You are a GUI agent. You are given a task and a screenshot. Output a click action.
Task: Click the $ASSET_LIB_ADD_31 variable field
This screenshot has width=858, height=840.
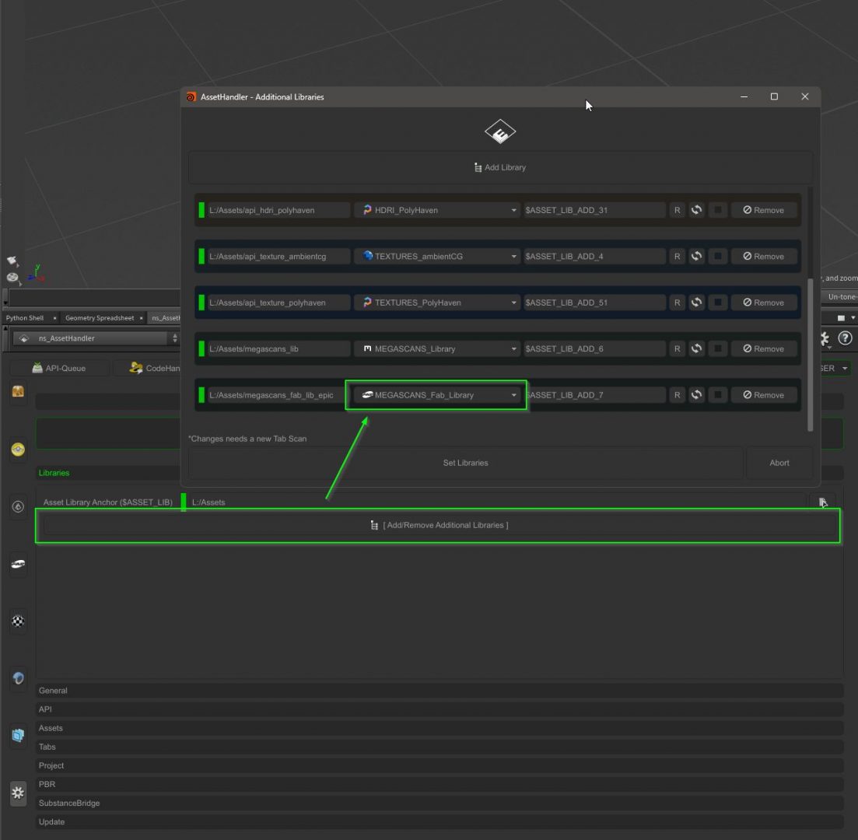point(594,210)
